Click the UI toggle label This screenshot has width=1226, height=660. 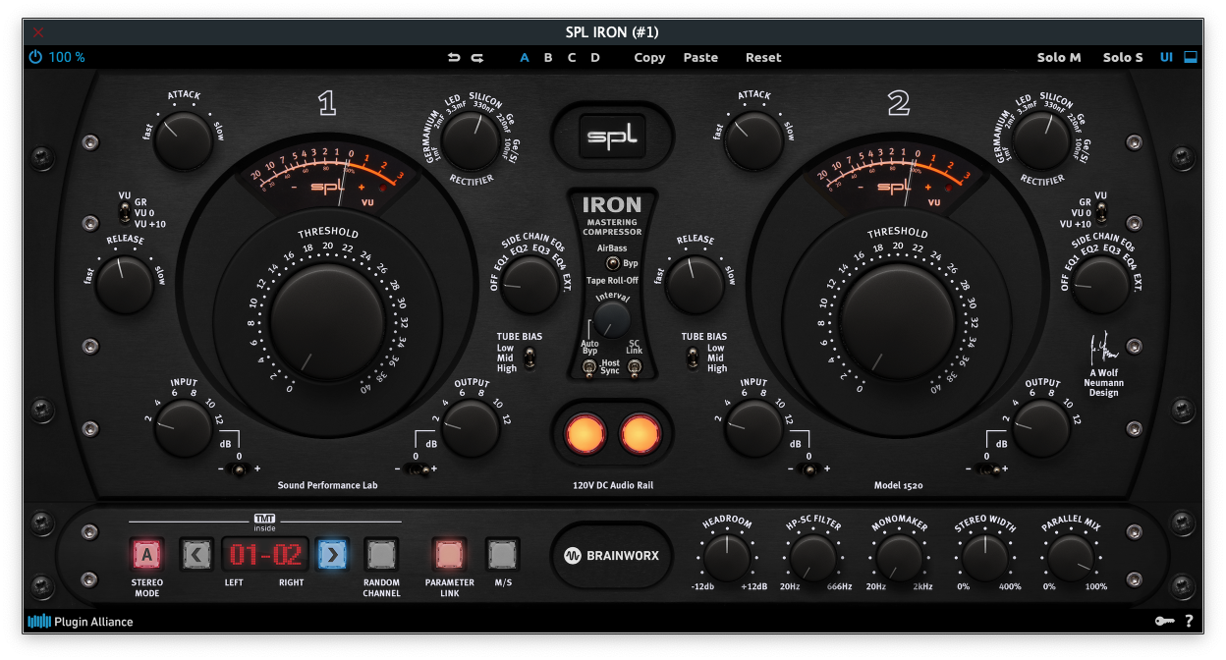coord(1166,58)
